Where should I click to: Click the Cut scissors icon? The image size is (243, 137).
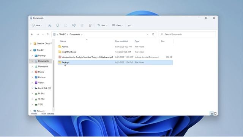pos(50,25)
